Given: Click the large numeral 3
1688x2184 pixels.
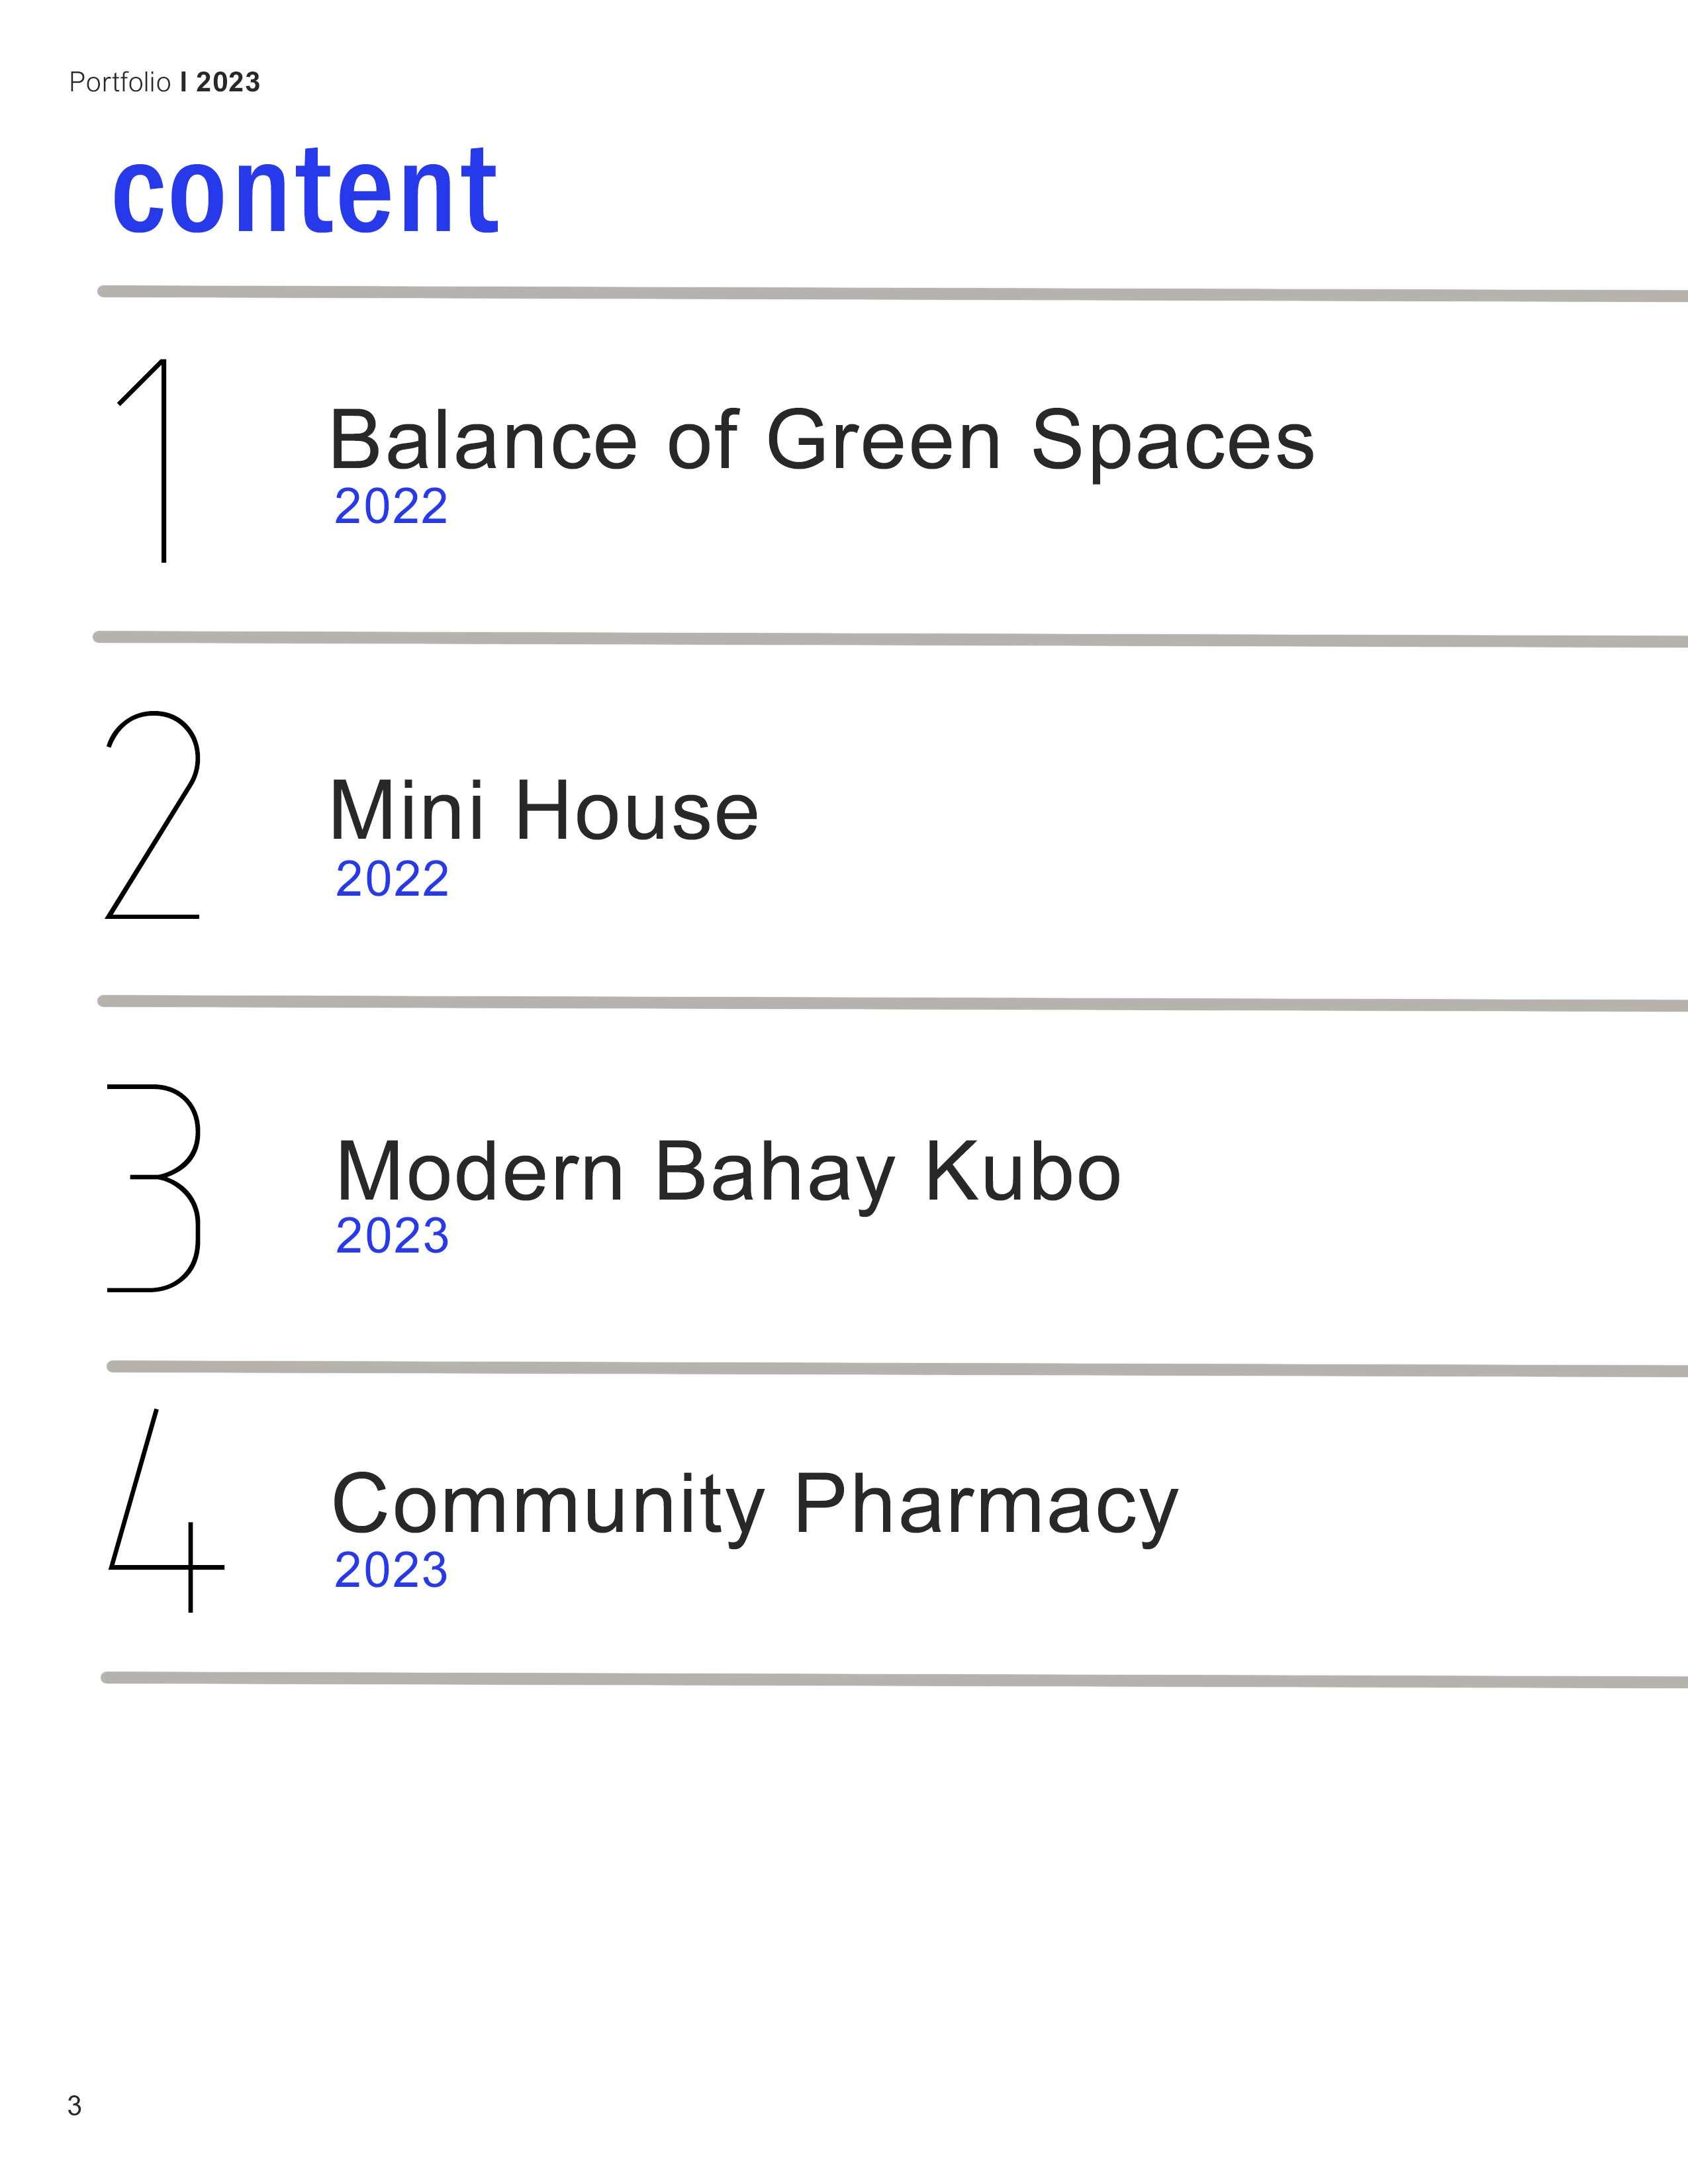Looking at the screenshot, I should click(x=154, y=1188).
